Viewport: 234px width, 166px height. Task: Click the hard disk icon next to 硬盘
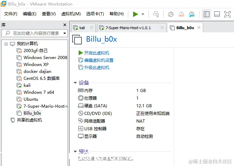80,106
